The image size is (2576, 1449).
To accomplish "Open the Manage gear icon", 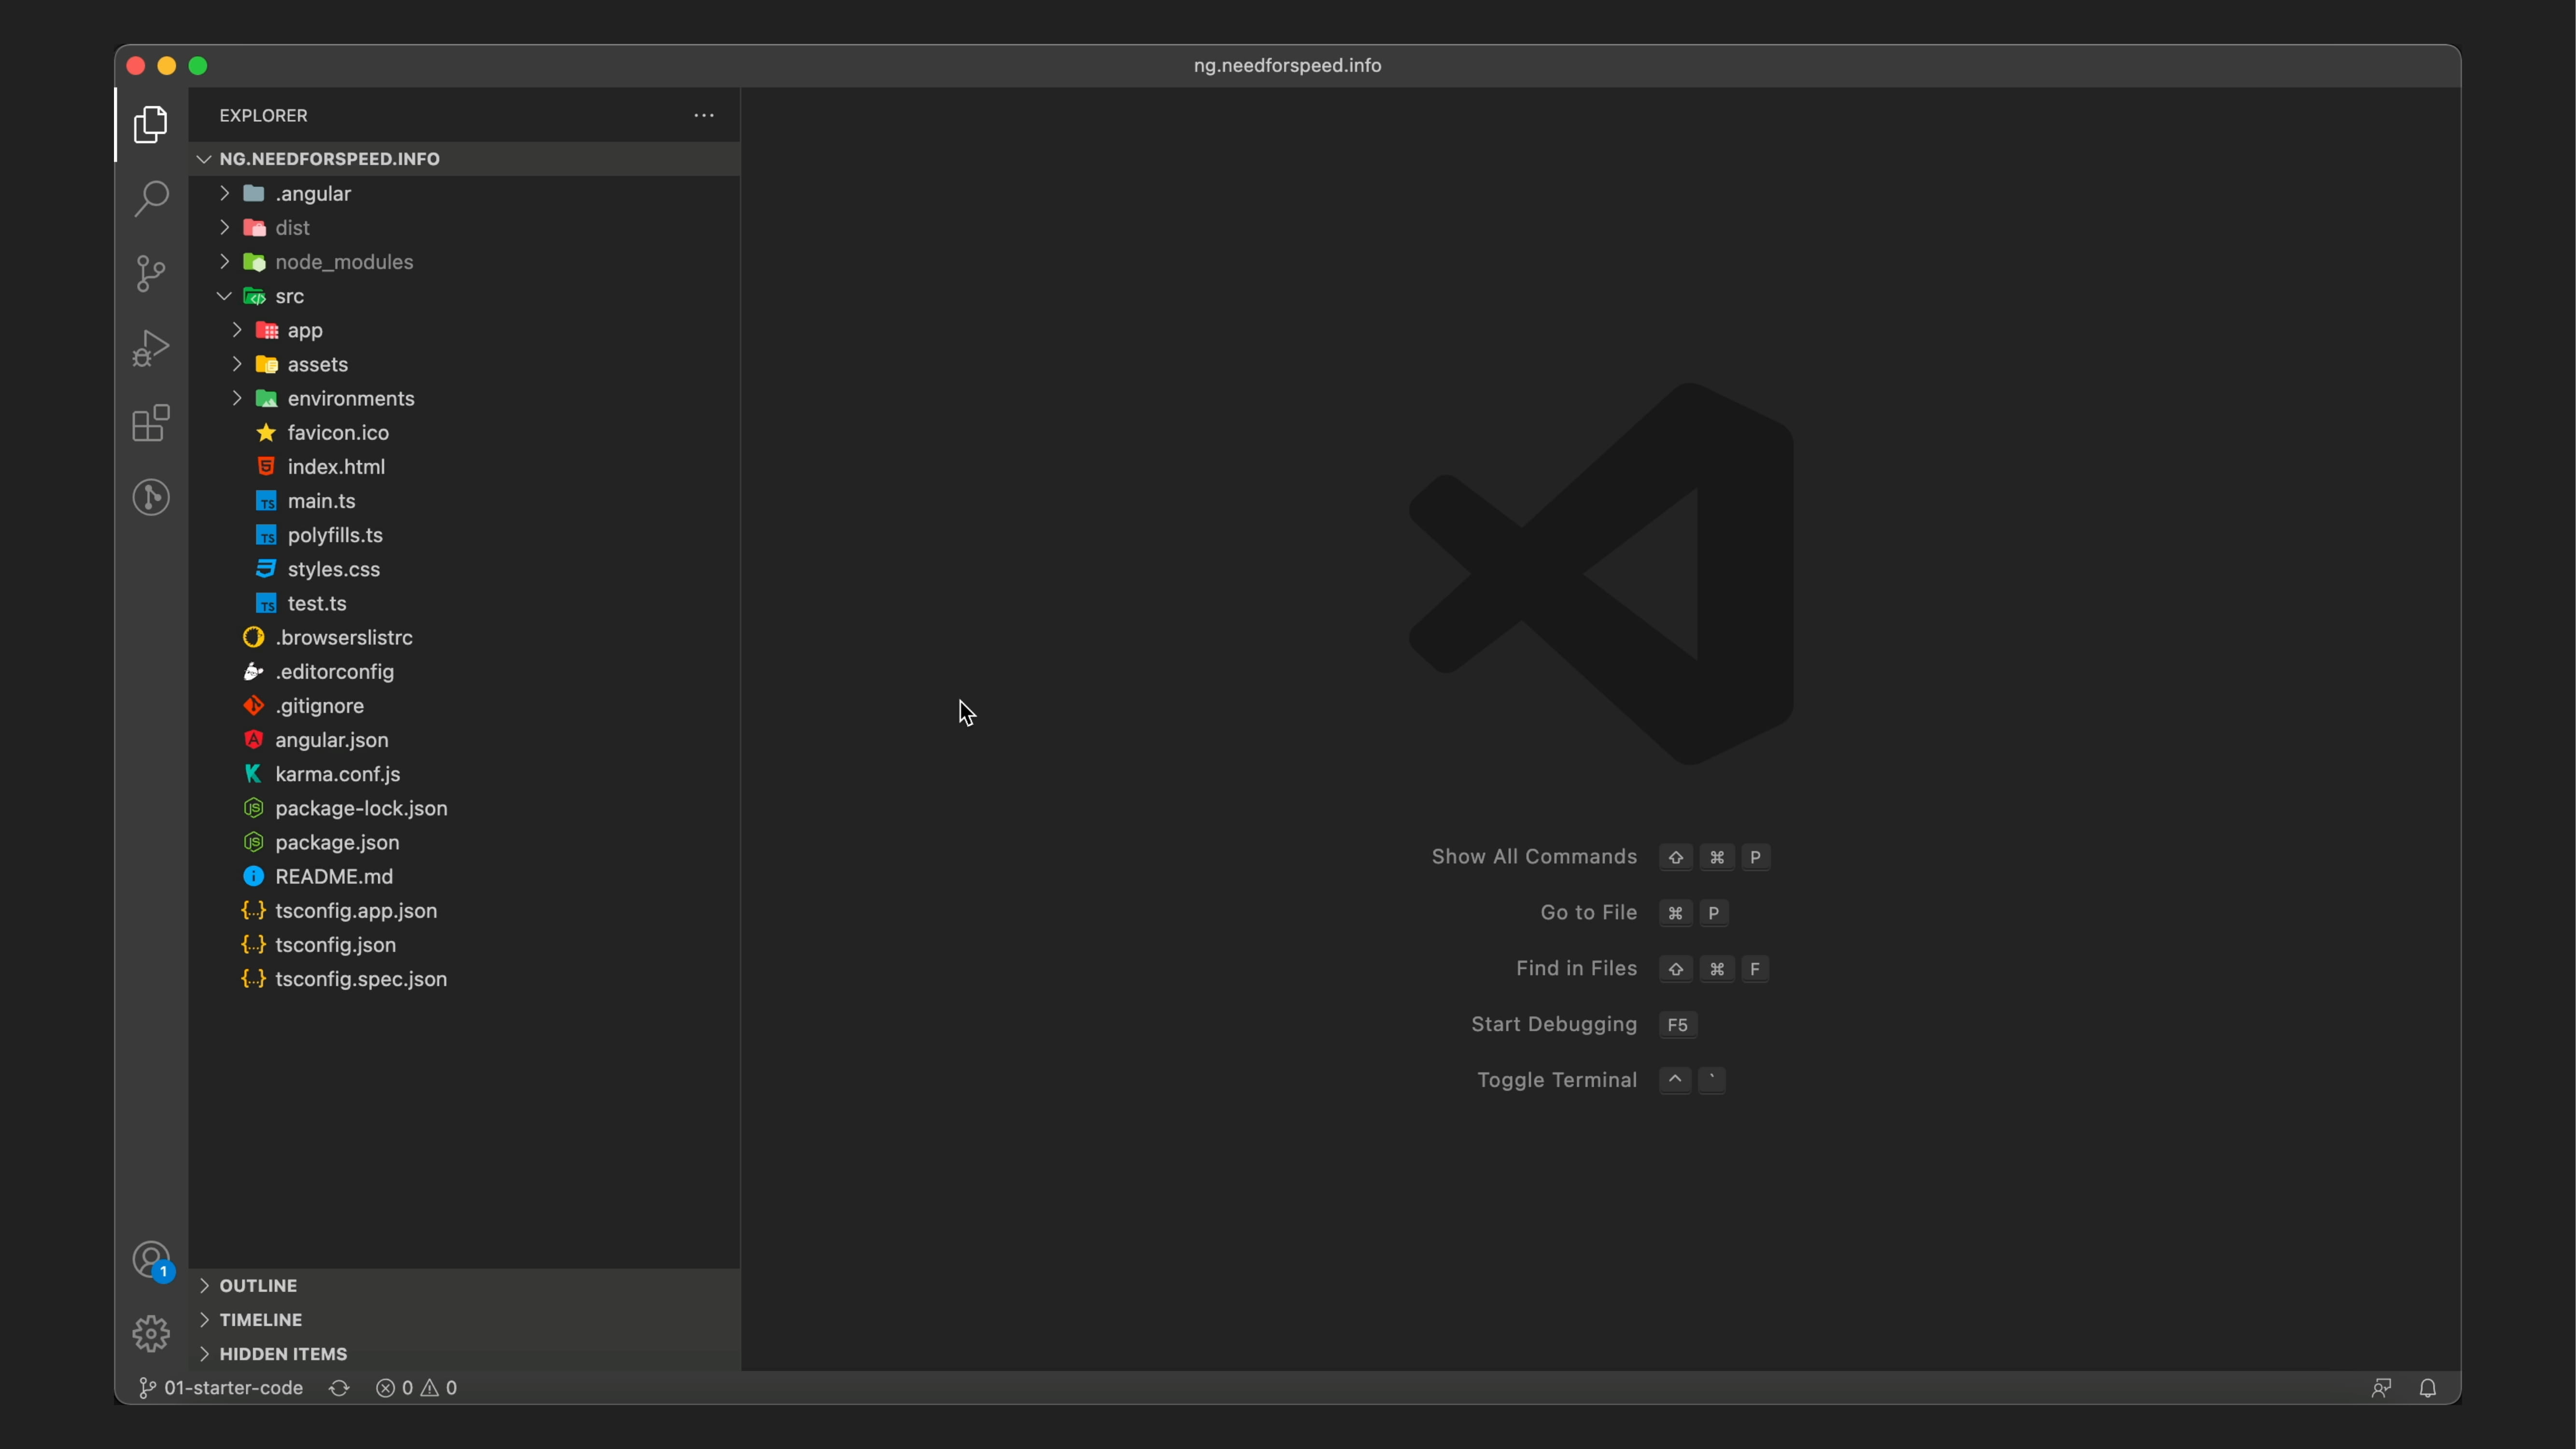I will (151, 1334).
